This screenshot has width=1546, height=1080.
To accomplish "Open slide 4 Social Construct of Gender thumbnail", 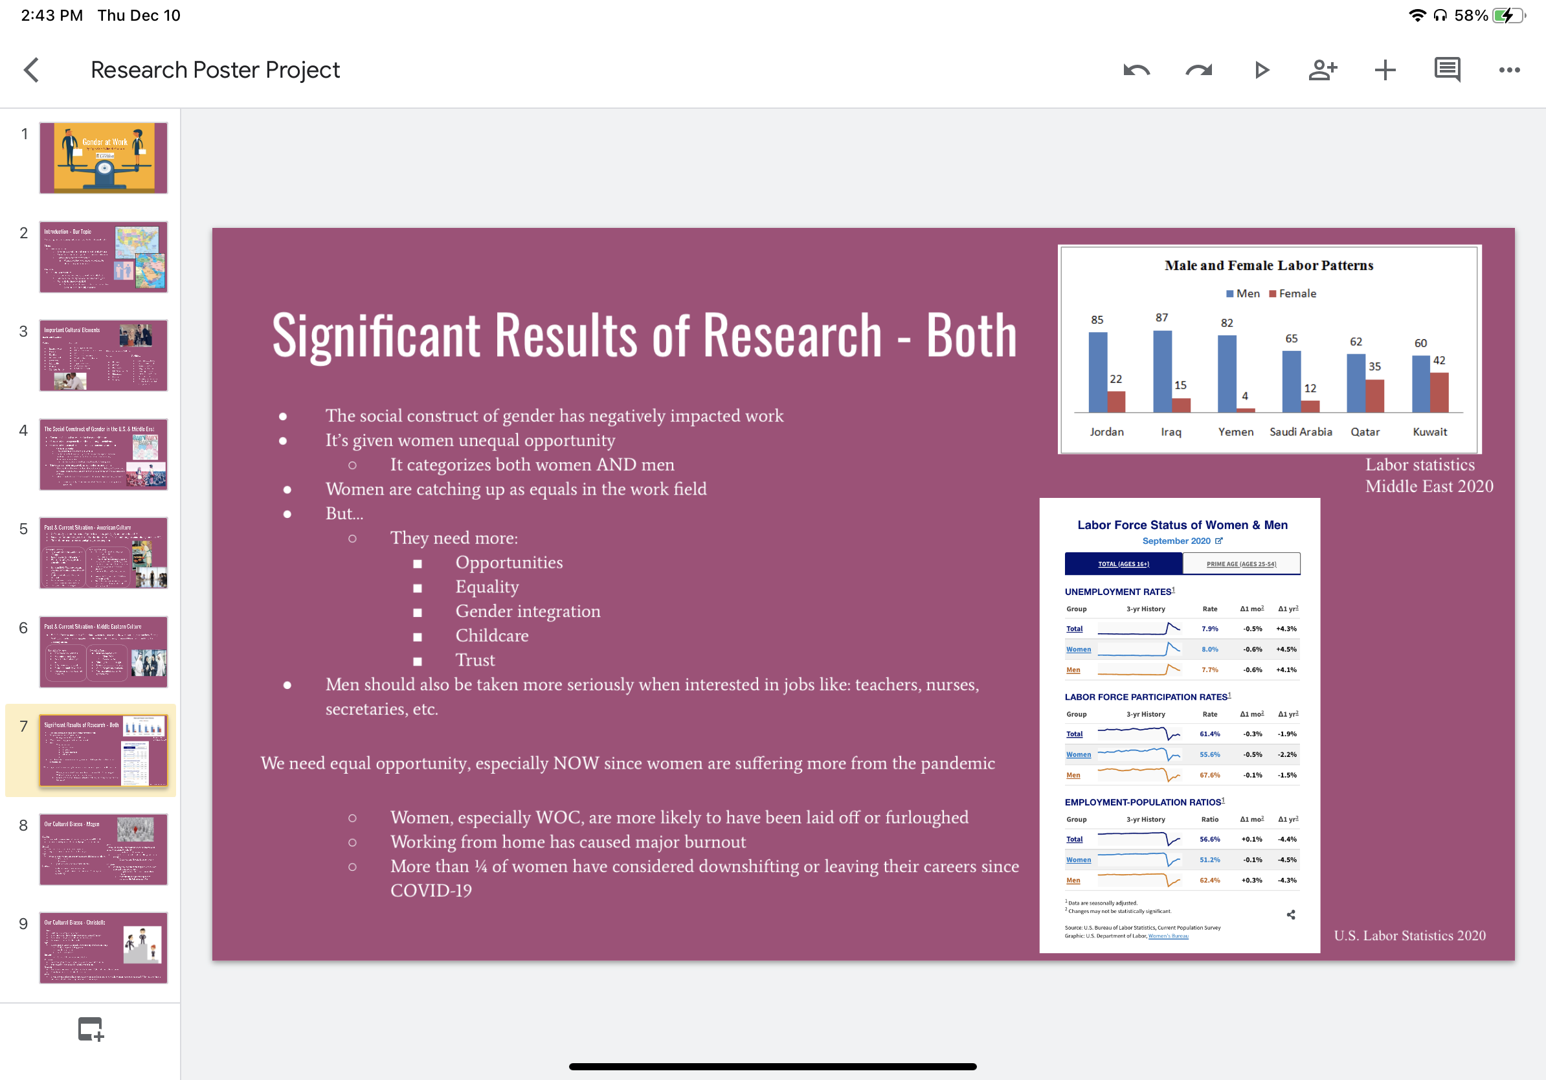I will [x=103, y=454].
